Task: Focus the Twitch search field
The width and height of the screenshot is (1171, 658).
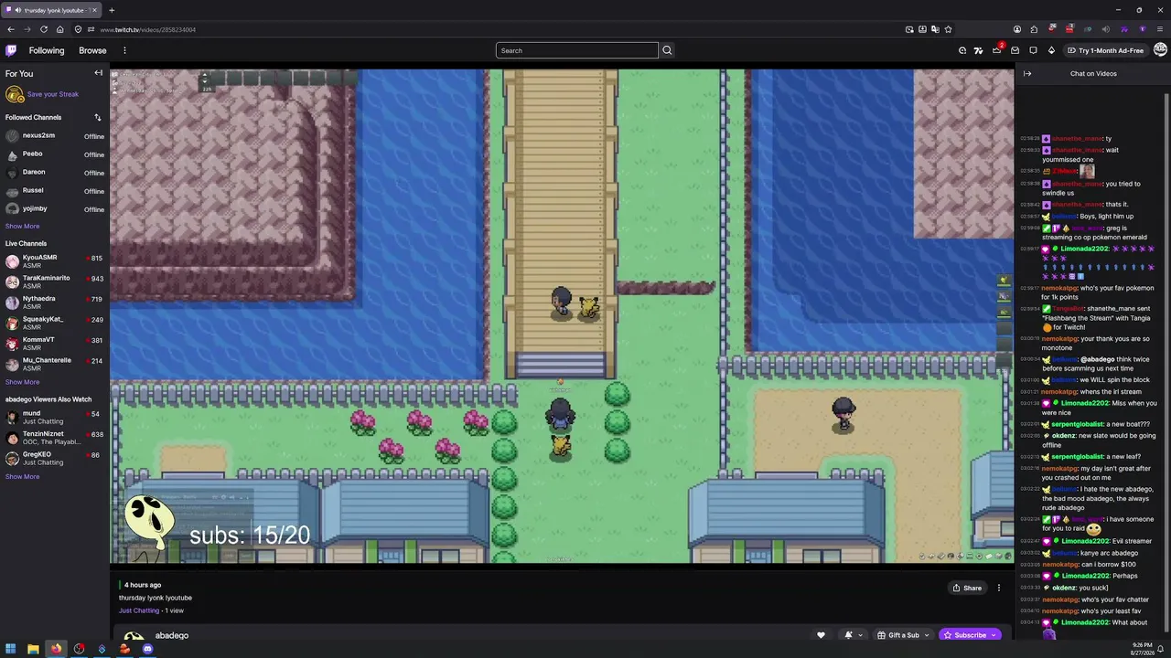Action: (576, 50)
